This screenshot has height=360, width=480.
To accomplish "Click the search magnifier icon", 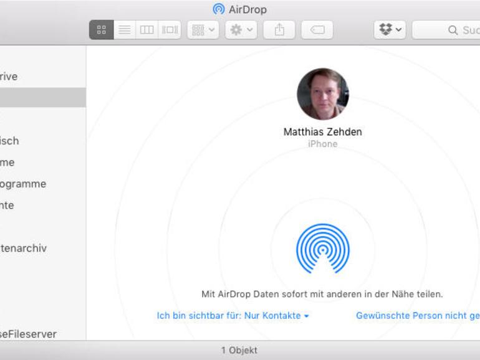I will pyautogui.click(x=453, y=30).
